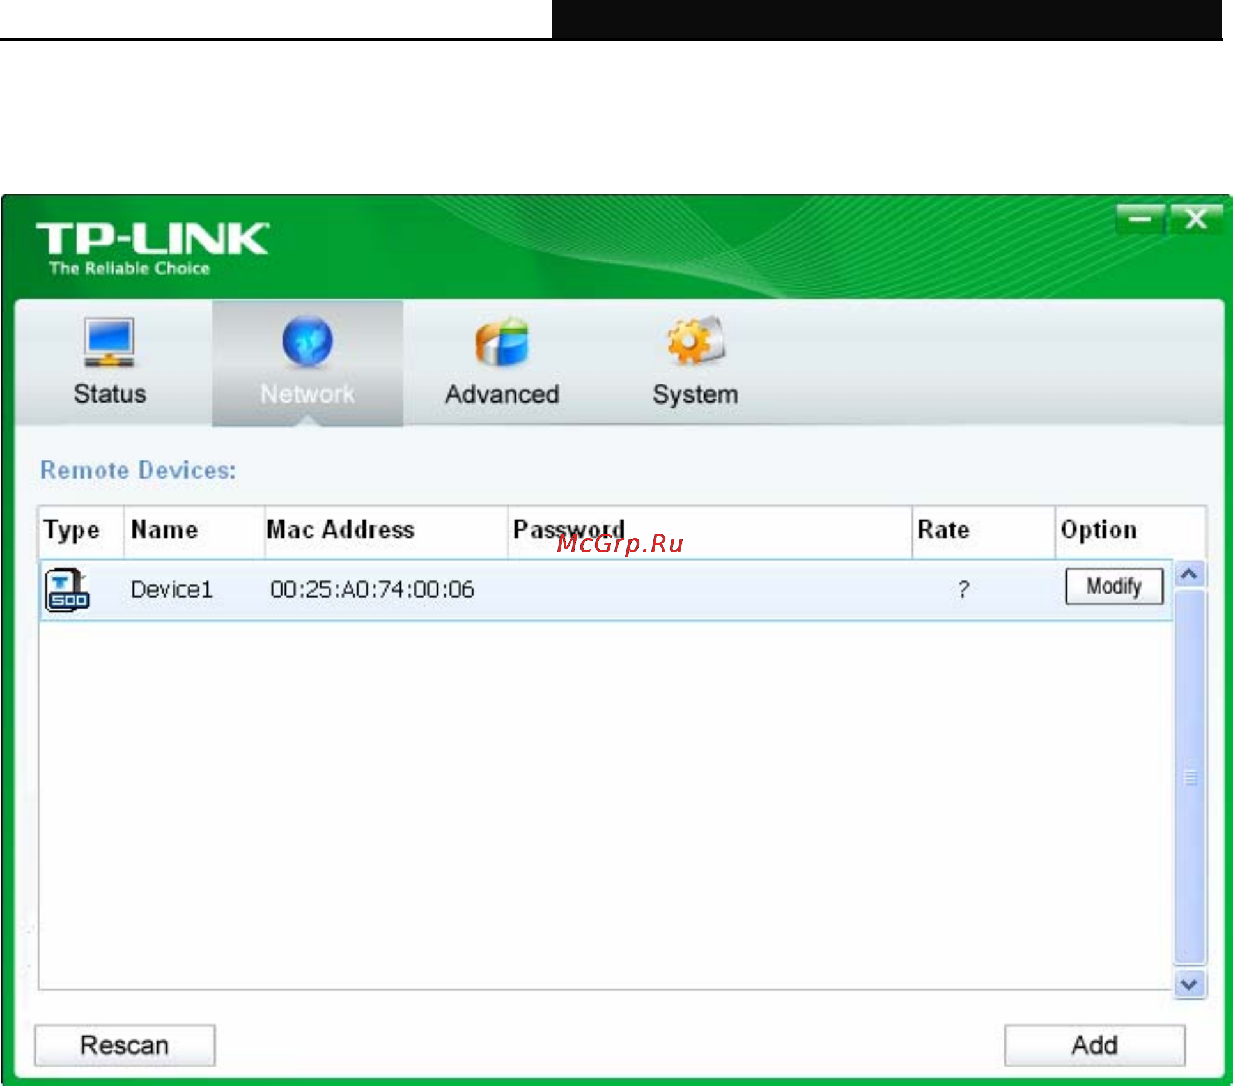This screenshot has height=1086, width=1233.
Task: Sort by the Name column header
Action: coord(194,531)
